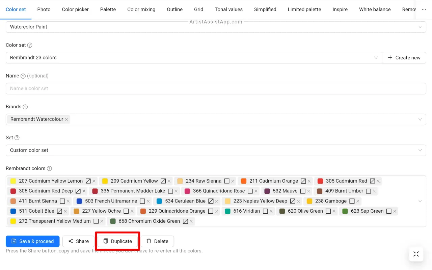Viewport: 432px width, 270px height.
Task: Toggle opacity box for 623 Sap Green
Action: click(389, 211)
